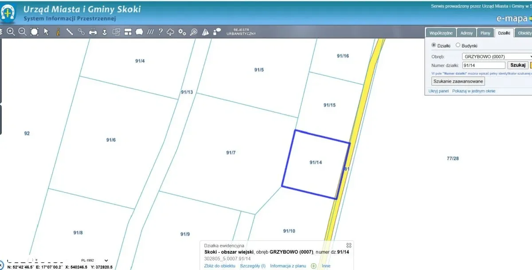Select the Budynki radio button
This screenshot has width=532, height=270.
coord(458,45)
